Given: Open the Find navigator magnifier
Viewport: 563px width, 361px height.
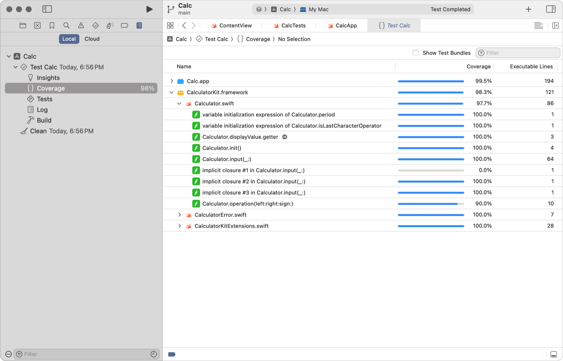Looking at the screenshot, I should 66,25.
